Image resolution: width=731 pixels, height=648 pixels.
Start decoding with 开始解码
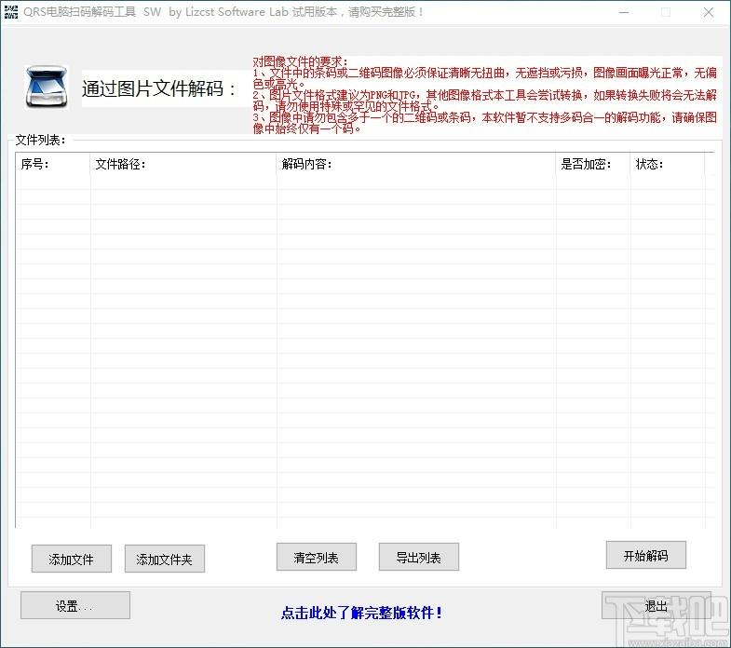click(x=645, y=555)
